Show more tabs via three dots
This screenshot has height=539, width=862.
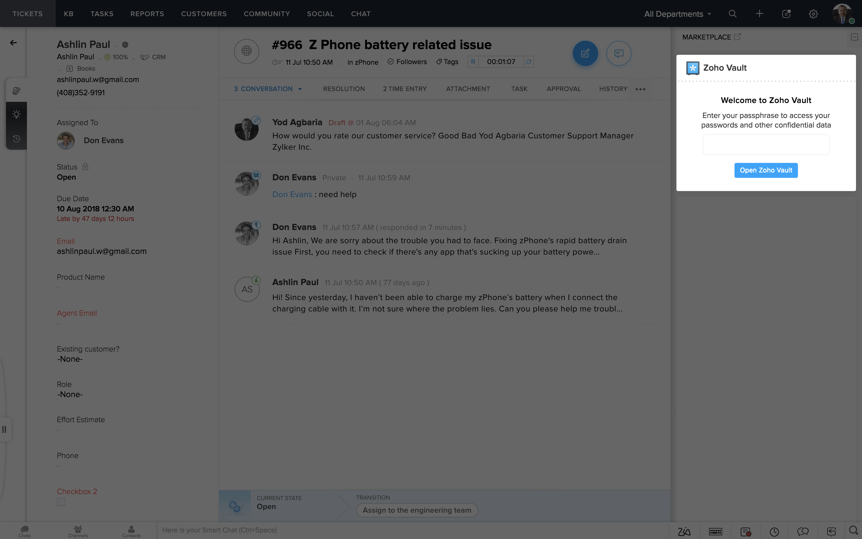640,89
